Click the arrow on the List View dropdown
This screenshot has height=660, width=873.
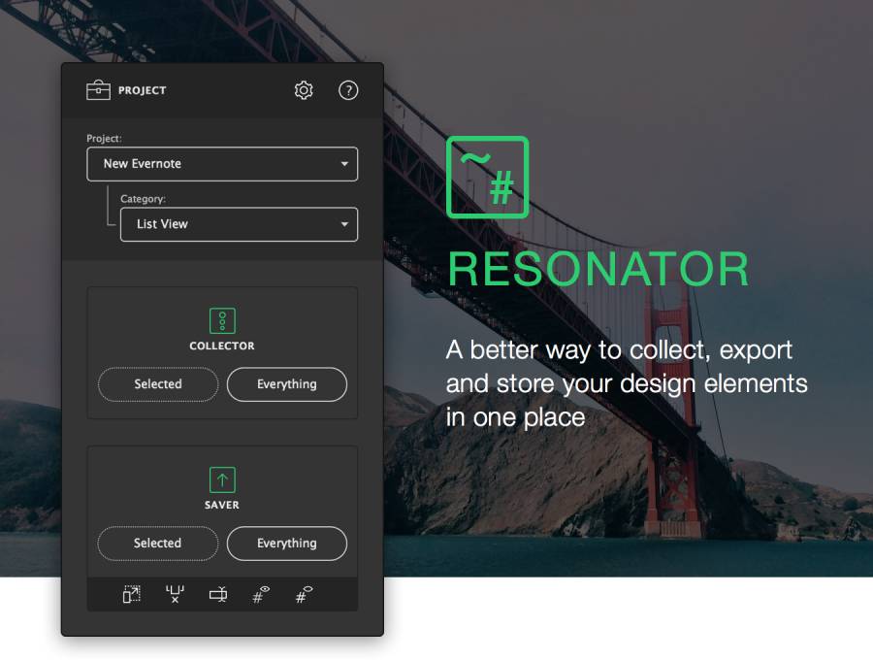point(344,224)
